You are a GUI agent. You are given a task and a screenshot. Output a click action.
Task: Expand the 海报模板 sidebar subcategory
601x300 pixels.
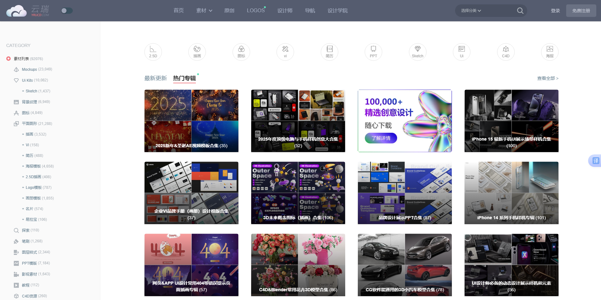[23, 166]
